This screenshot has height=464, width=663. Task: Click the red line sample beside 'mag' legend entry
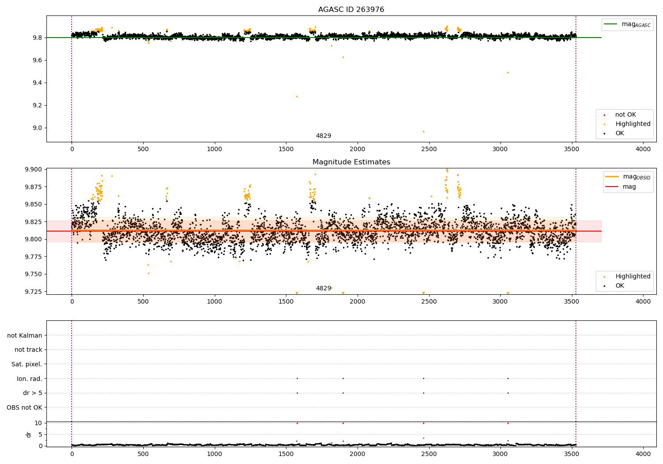point(612,187)
